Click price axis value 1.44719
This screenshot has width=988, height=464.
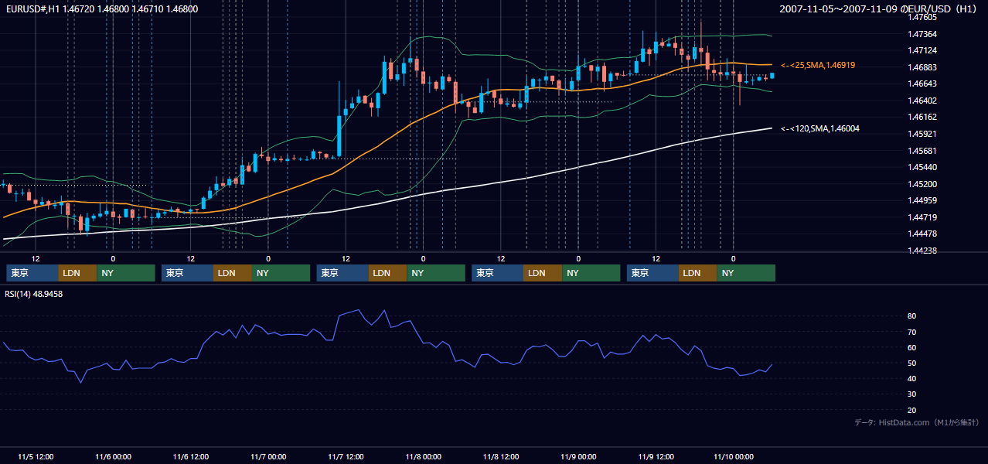tap(922, 217)
